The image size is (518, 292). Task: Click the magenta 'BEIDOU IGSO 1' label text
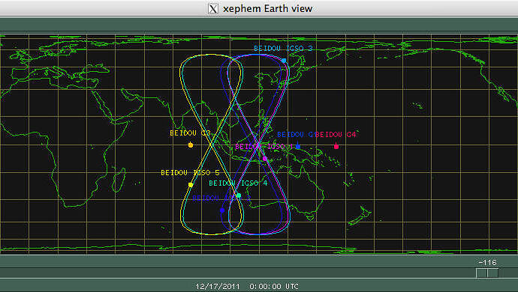coord(264,147)
